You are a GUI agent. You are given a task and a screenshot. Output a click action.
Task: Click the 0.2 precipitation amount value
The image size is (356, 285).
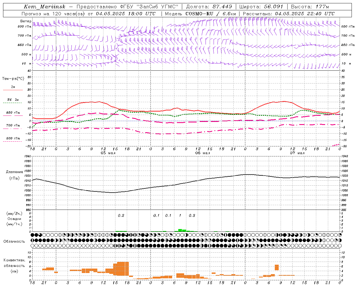point(121,215)
